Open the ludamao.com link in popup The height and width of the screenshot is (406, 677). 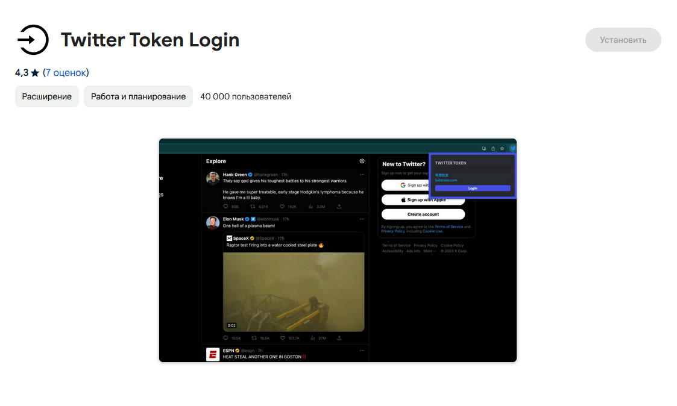coord(446,180)
